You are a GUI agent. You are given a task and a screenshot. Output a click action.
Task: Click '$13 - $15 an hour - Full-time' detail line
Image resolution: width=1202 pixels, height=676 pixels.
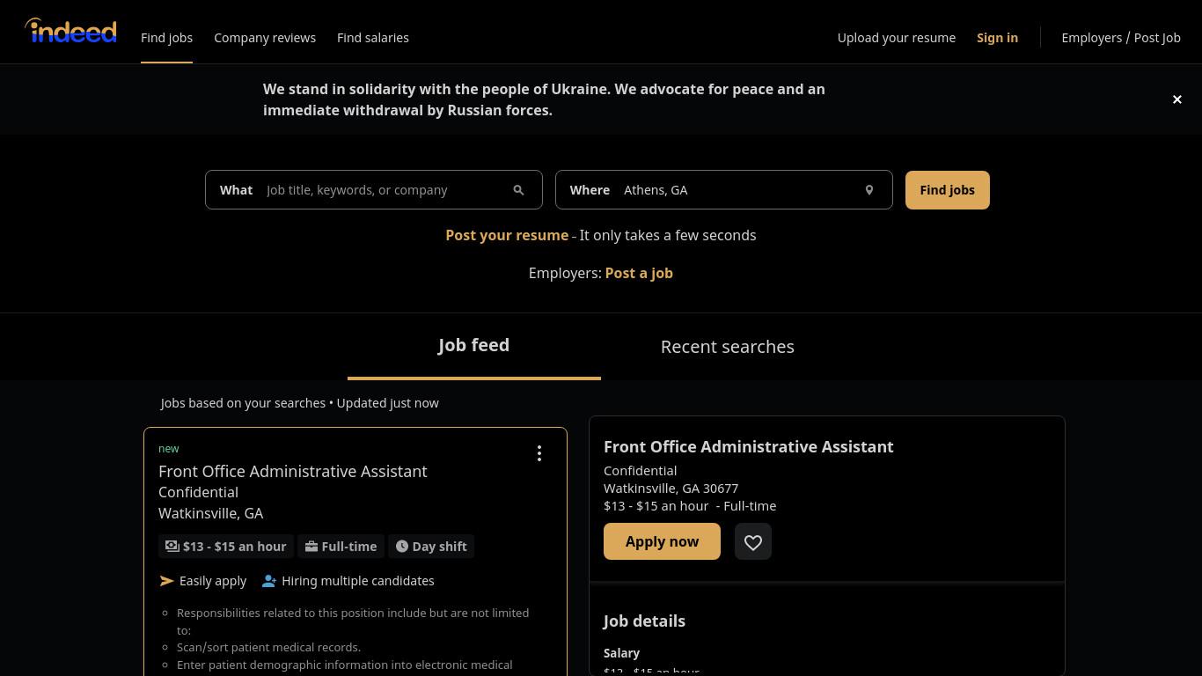[690, 506]
